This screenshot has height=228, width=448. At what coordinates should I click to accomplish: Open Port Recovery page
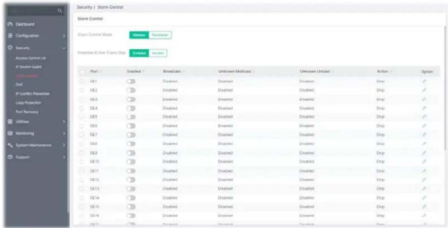click(x=27, y=112)
